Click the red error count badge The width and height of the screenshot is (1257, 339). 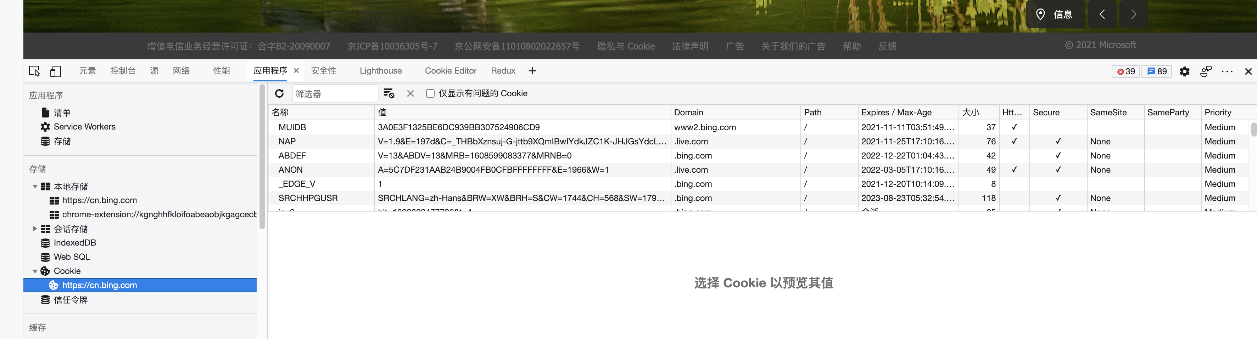[1126, 71]
